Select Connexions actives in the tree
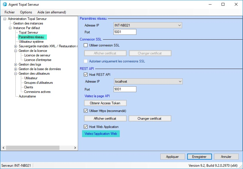 click(x=37, y=92)
